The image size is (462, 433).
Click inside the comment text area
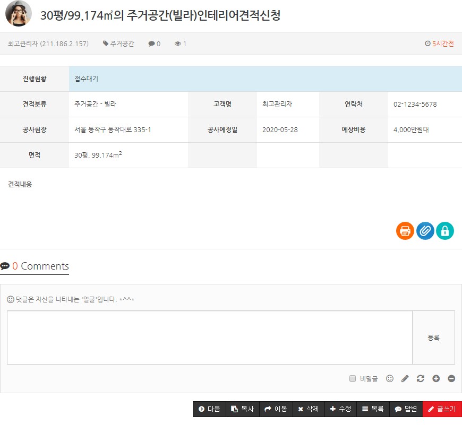coord(209,337)
